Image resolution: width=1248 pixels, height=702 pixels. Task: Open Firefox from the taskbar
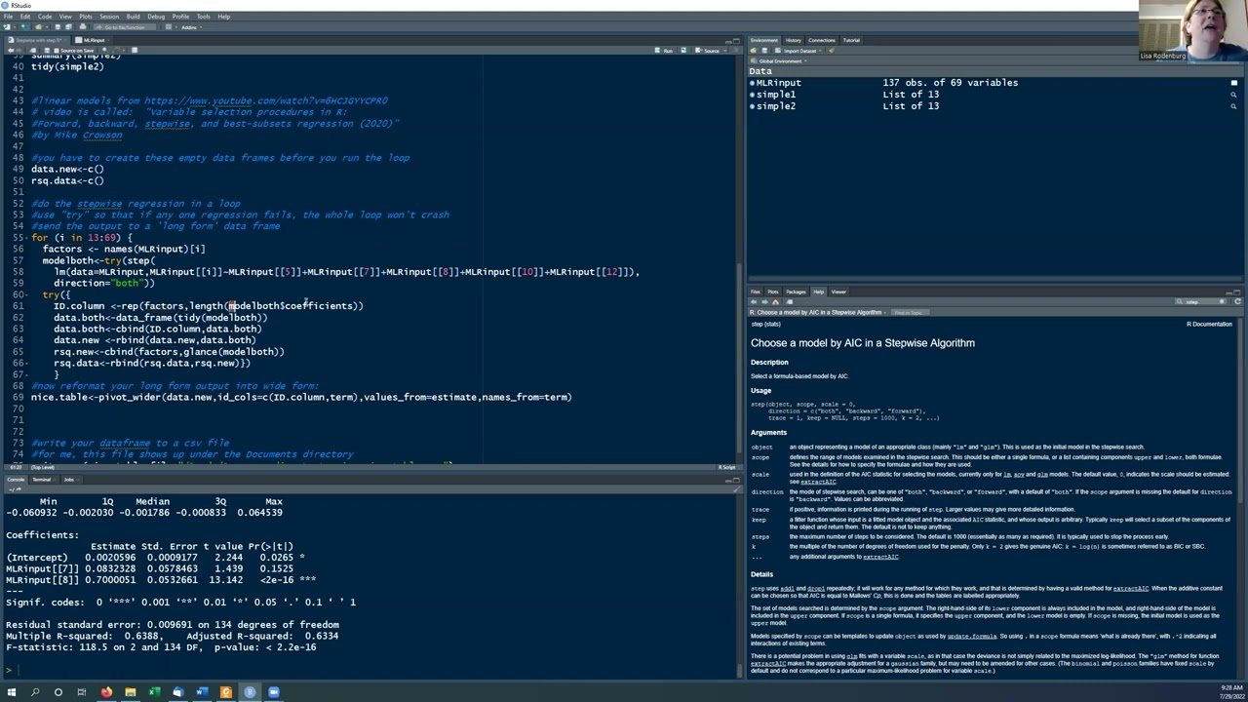[x=106, y=692]
